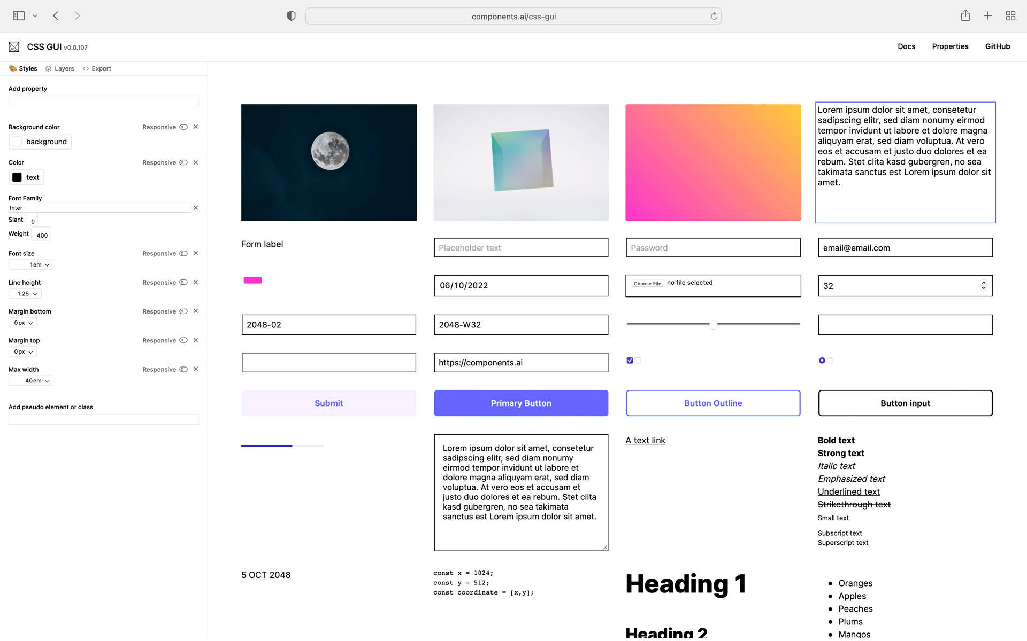Click the Add property input field
Image resolution: width=1027 pixels, height=641 pixels.
pos(103,100)
